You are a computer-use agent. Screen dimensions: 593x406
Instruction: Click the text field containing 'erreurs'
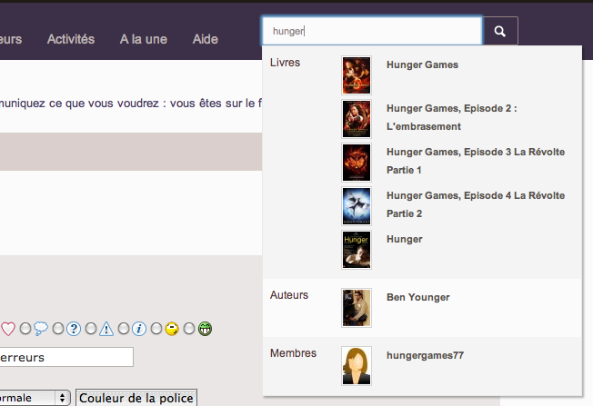click(x=66, y=357)
